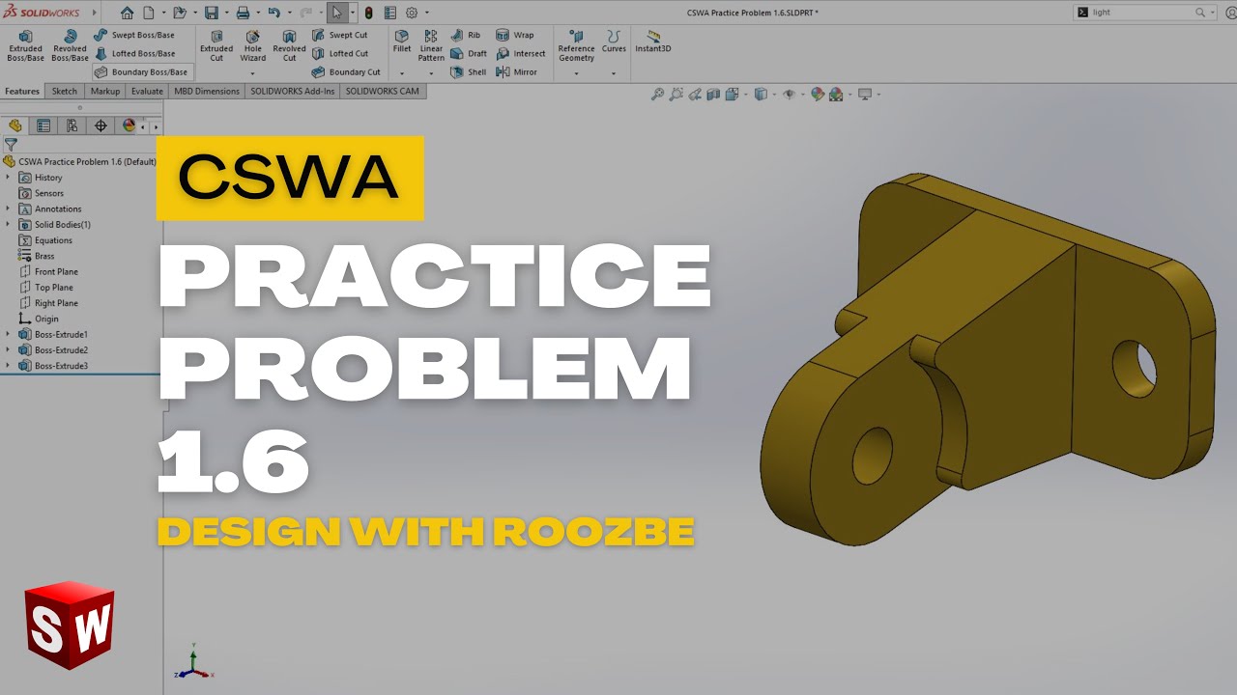Viewport: 1237px width, 695px height.
Task: Start the Linear Pattern tool
Action: click(x=431, y=45)
